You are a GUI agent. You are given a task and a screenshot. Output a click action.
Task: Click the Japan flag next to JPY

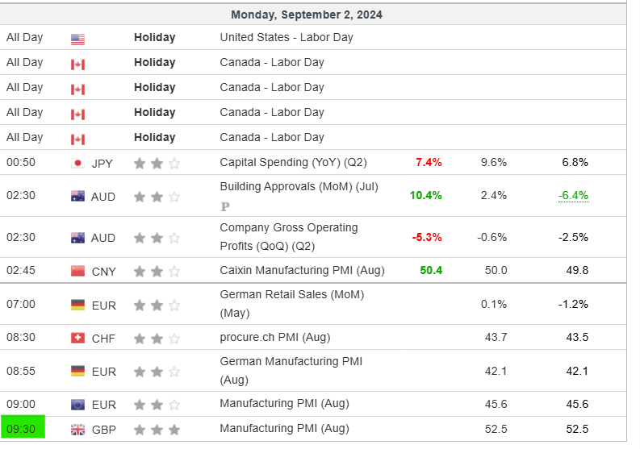[x=77, y=163]
